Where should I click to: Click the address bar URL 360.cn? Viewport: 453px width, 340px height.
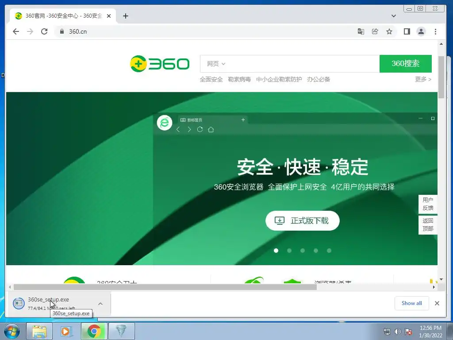[78, 31]
